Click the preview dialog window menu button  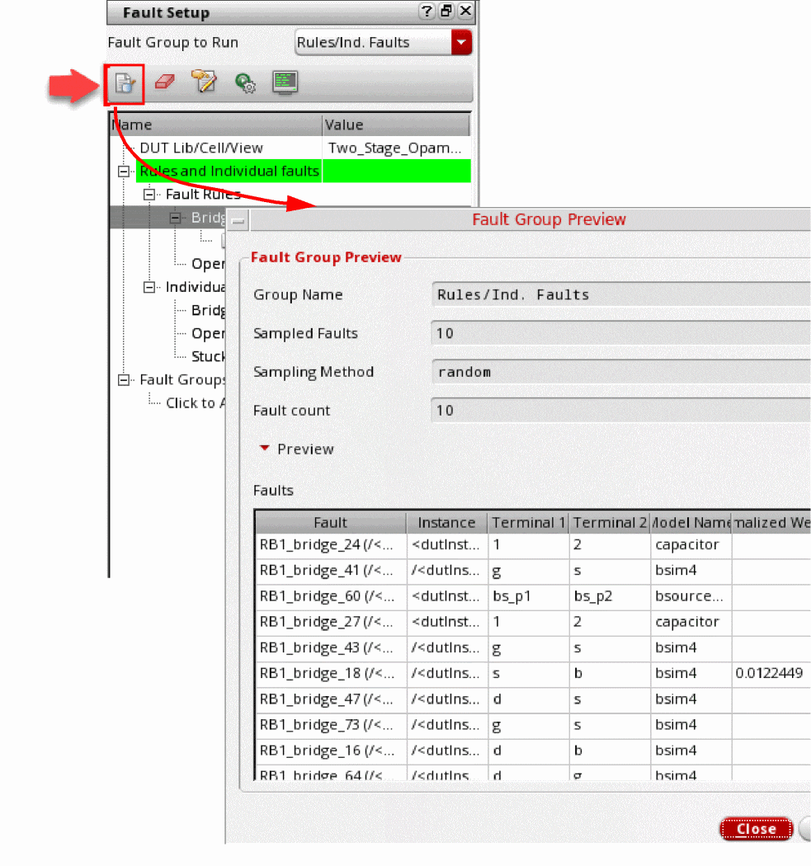point(238,220)
